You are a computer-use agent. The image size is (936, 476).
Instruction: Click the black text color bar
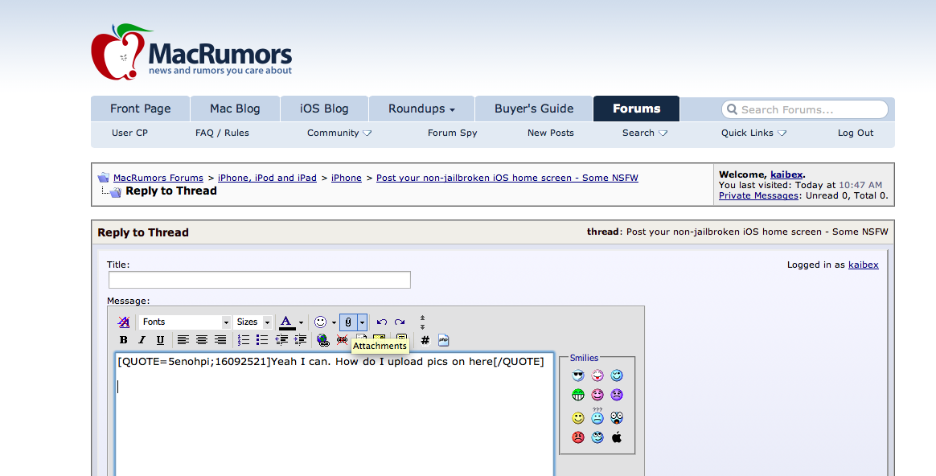[287, 328]
